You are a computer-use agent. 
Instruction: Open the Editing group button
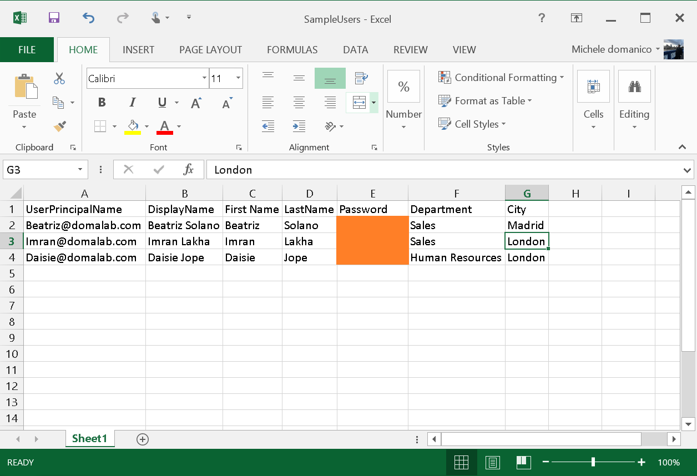(x=634, y=100)
